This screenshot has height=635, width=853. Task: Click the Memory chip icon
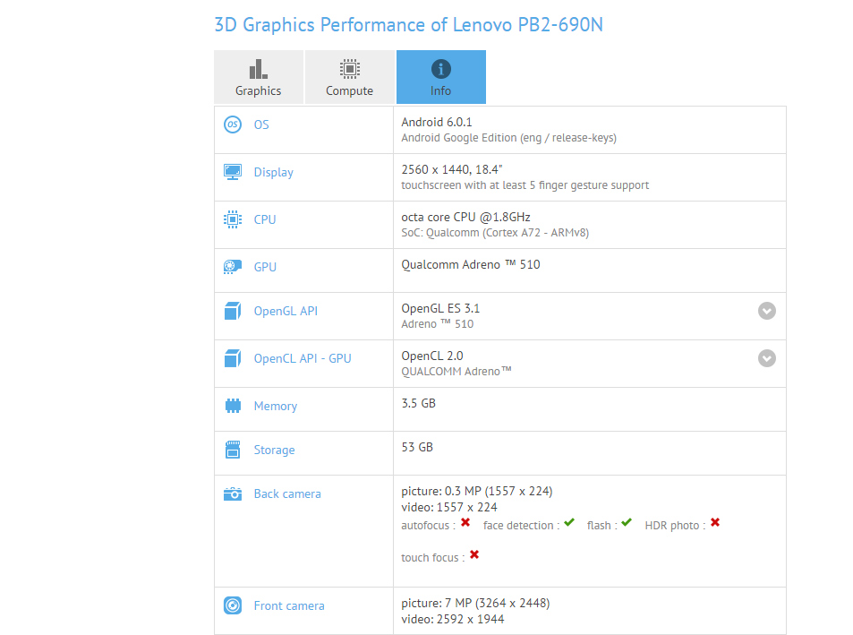pyautogui.click(x=233, y=406)
